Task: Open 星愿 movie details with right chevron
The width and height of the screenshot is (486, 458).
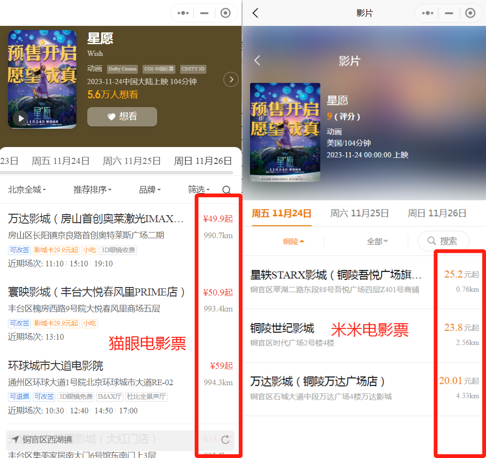Action: pyautogui.click(x=231, y=79)
